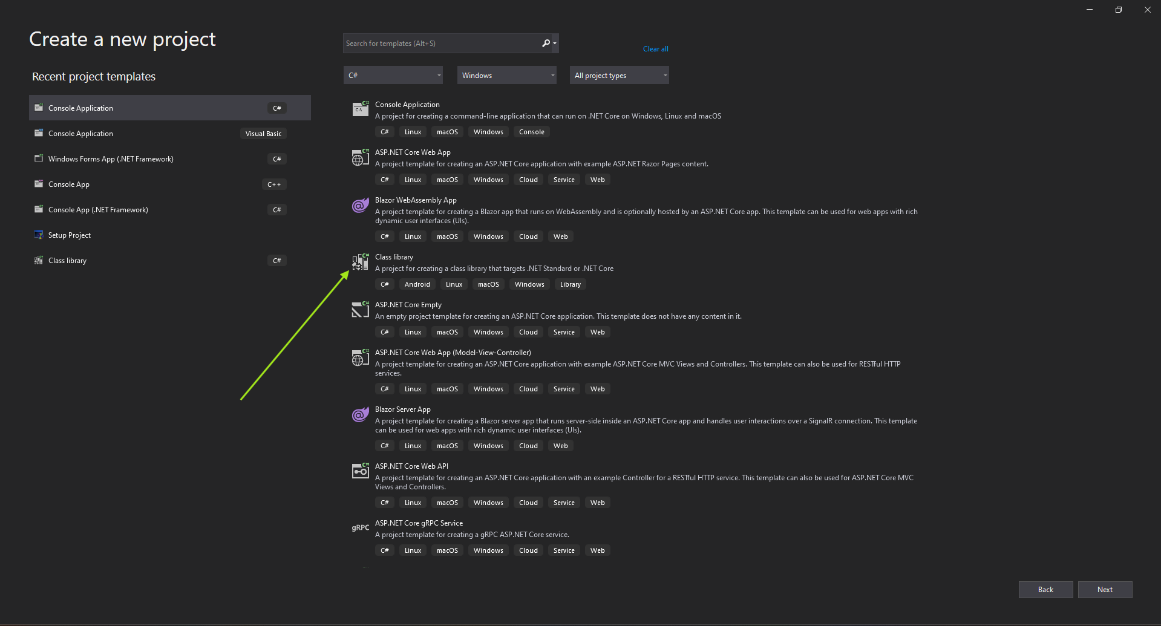Viewport: 1161px width, 626px height.
Task: Click the recent Windows Forms App icon
Action: [39, 158]
